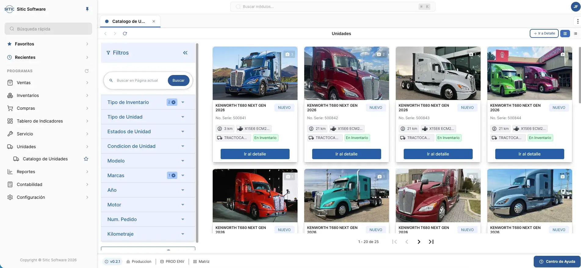Collapse the Unidades menu
The height and width of the screenshot is (268, 581).
click(x=48, y=147)
